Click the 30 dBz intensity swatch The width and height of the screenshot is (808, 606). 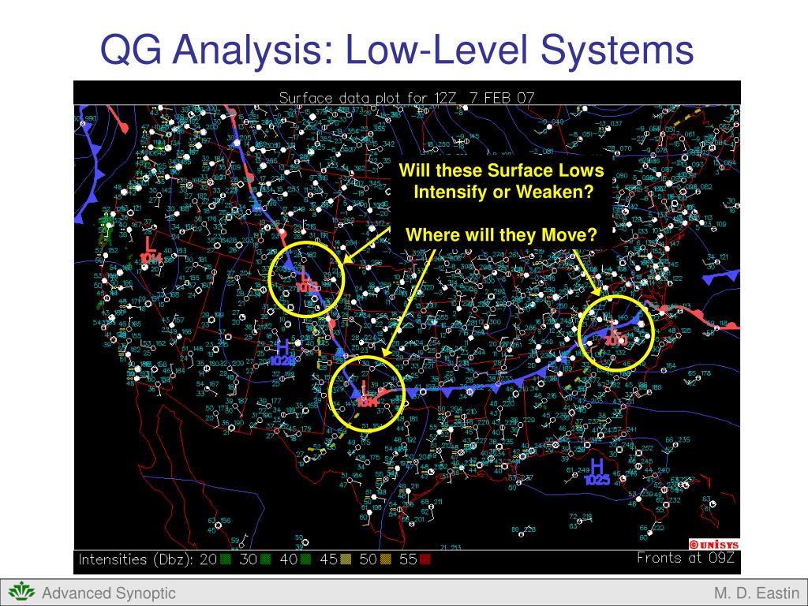point(265,559)
